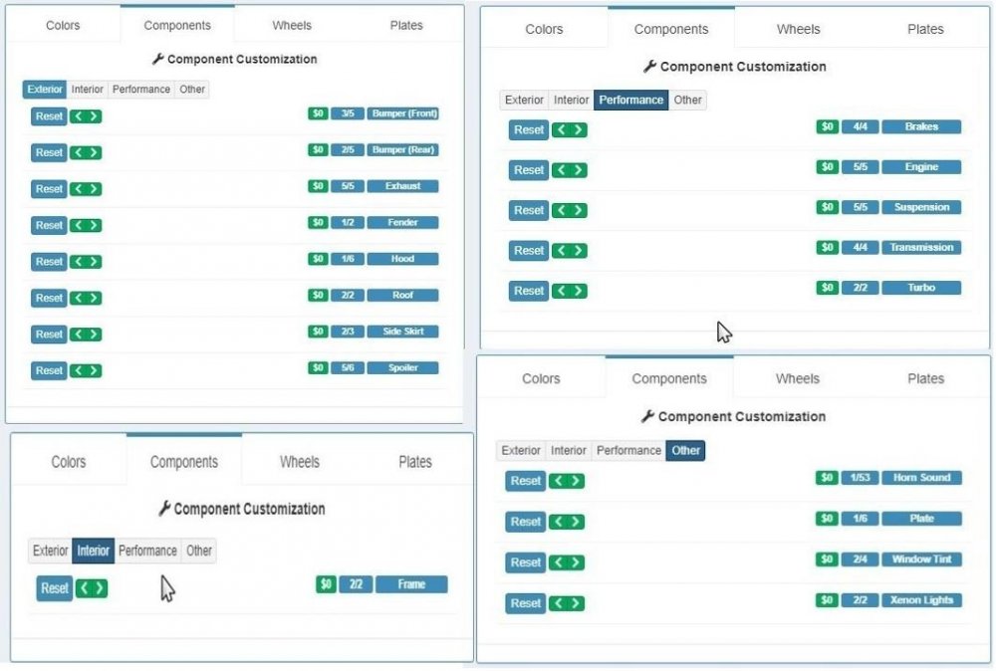The height and width of the screenshot is (671, 996).
Task: Click the Roof label badge
Action: (x=402, y=296)
